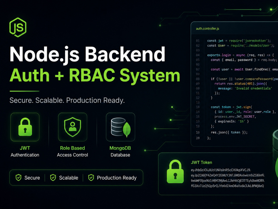Click the 'Production Ready' badge text
This screenshot has width=278, height=209.
point(117,178)
